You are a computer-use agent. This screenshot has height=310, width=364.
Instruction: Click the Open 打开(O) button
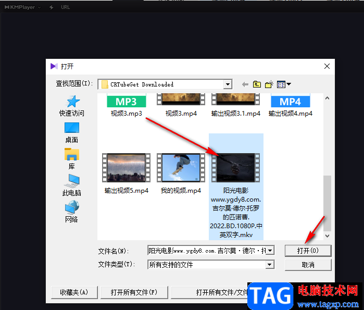coord(308,251)
